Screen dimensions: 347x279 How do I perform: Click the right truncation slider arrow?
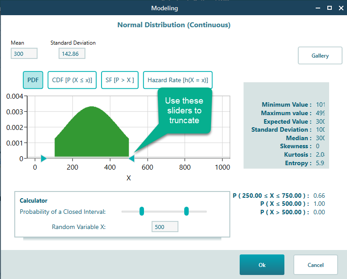tap(131, 158)
